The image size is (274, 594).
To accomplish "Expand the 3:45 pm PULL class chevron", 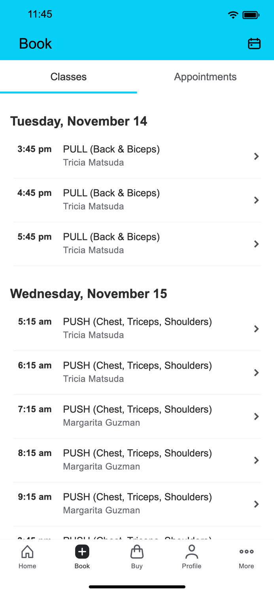I will tap(257, 156).
